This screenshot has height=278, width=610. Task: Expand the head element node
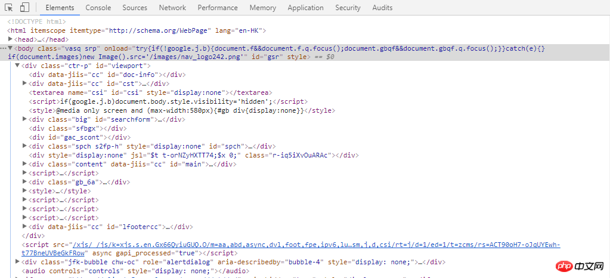point(10,39)
